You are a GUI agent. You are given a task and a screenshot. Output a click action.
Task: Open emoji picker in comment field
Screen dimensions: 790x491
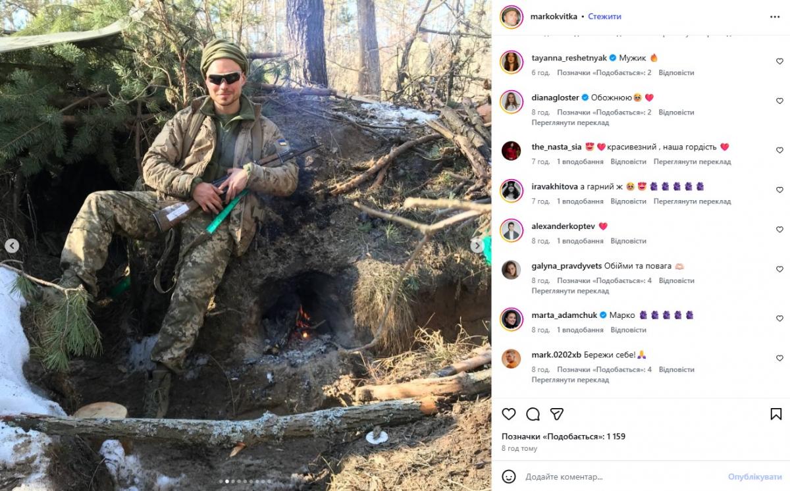509,477
